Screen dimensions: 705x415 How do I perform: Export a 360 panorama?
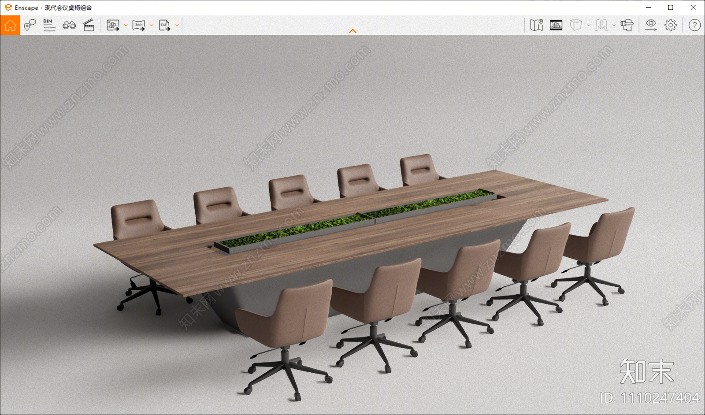(x=139, y=25)
